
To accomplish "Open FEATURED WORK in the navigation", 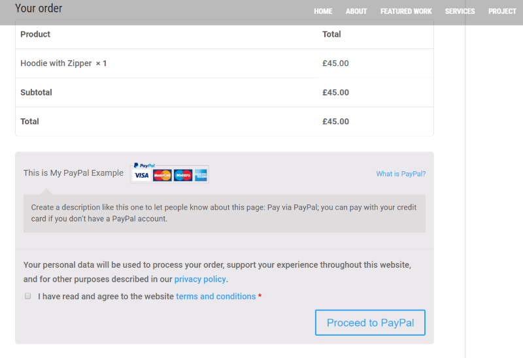I will pyautogui.click(x=406, y=11).
